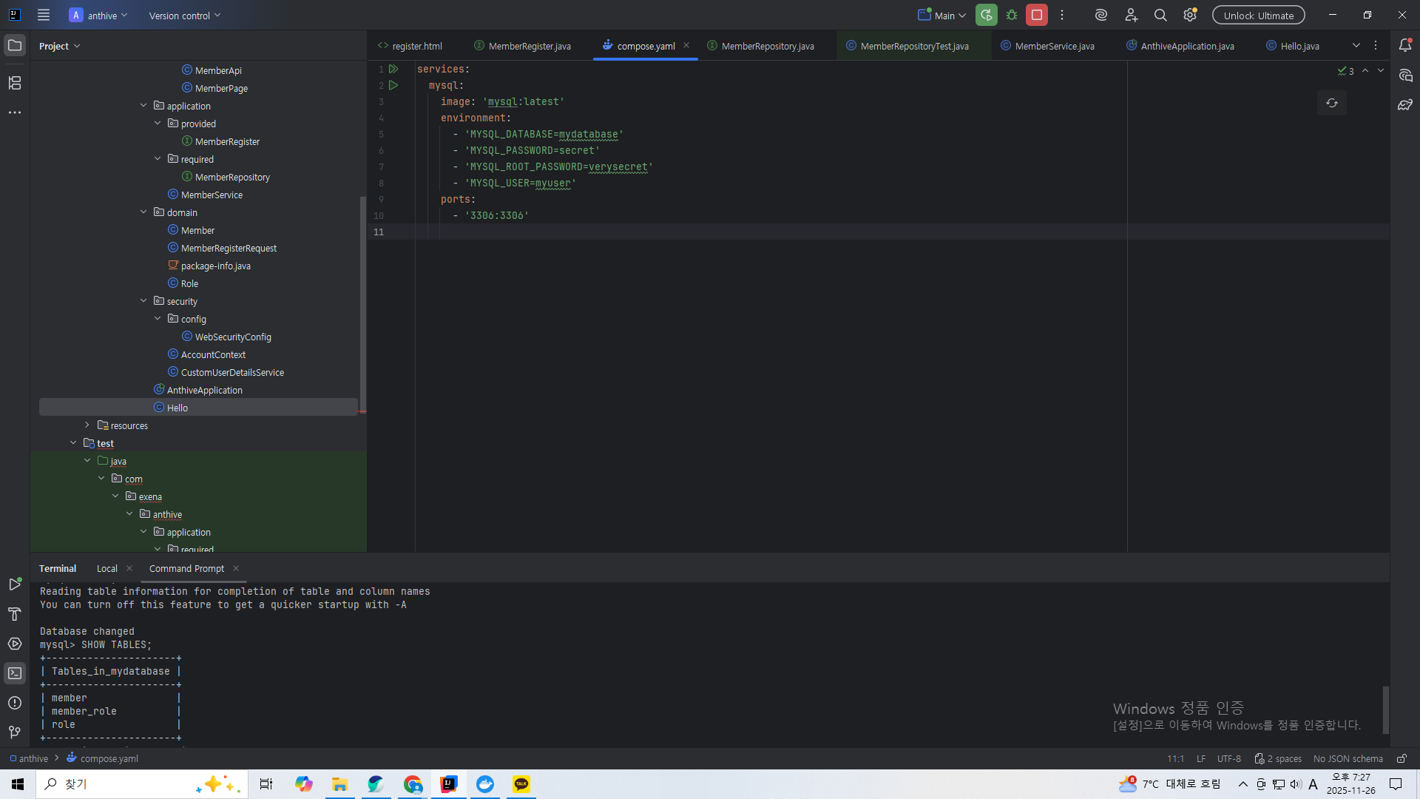Image resolution: width=1420 pixels, height=799 pixels.
Task: Open the Notifications bell icon
Action: pyautogui.click(x=1405, y=45)
